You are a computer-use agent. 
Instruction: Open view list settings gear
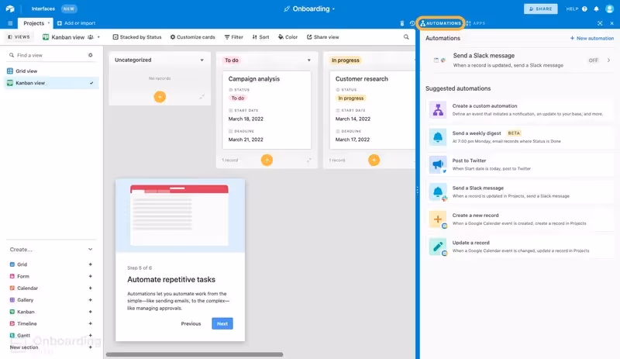click(91, 55)
